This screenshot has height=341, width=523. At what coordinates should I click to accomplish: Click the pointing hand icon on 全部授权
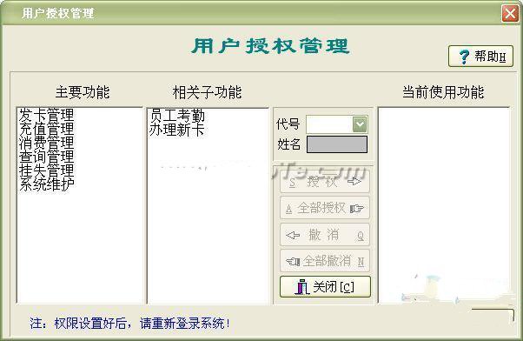coord(357,209)
